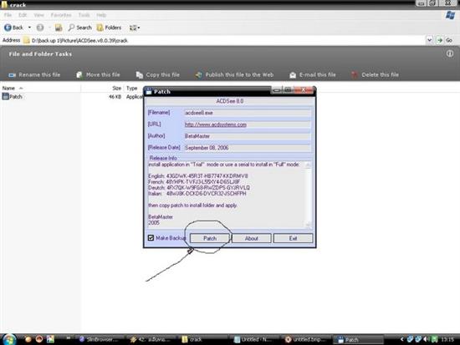Toggle the Folders pane button
460x345 pixels.
(109, 28)
